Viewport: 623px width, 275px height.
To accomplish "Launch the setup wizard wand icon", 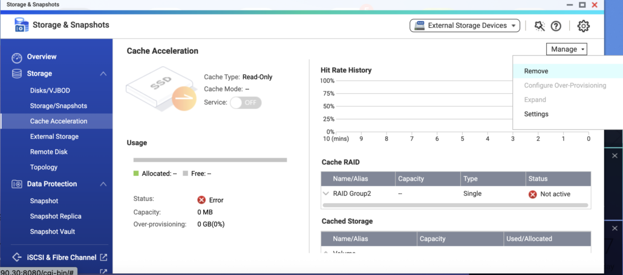I will [539, 26].
